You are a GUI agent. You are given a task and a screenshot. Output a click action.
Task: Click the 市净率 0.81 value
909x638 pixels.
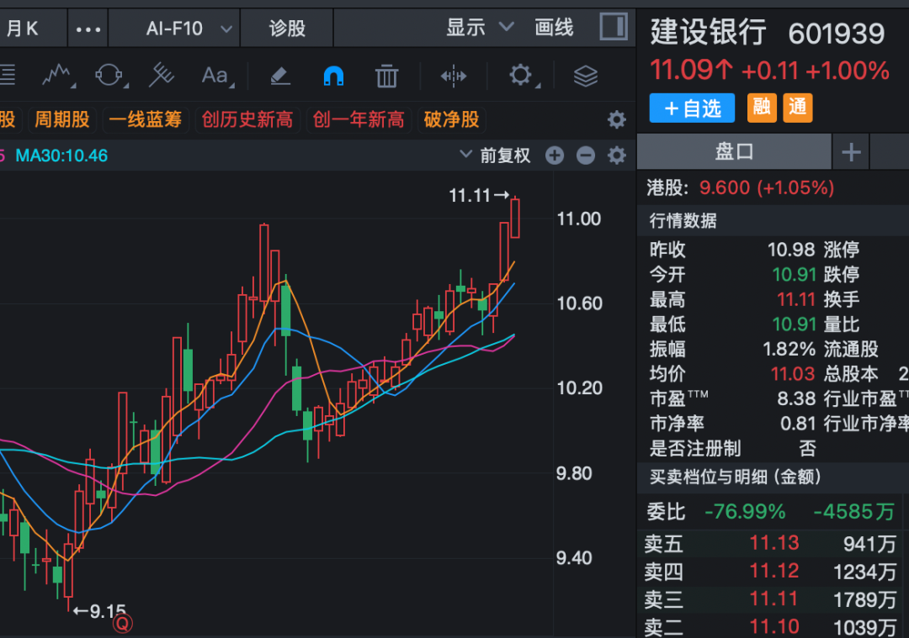click(798, 423)
